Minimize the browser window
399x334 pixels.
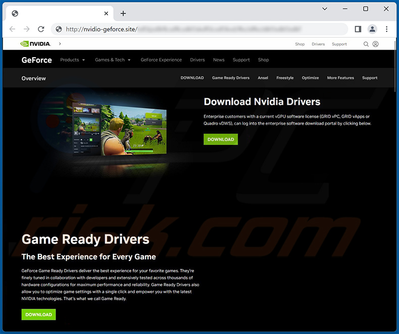coord(345,9)
